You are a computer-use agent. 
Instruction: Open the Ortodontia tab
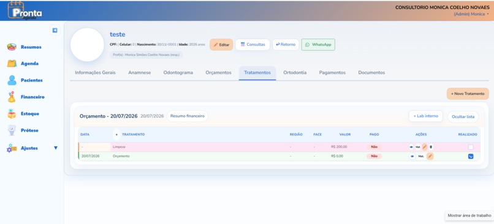tap(295, 73)
